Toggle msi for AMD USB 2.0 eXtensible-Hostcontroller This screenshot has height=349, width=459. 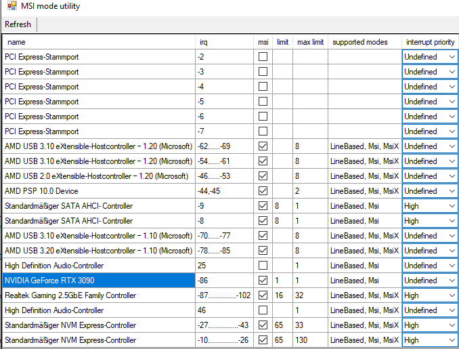point(263,176)
